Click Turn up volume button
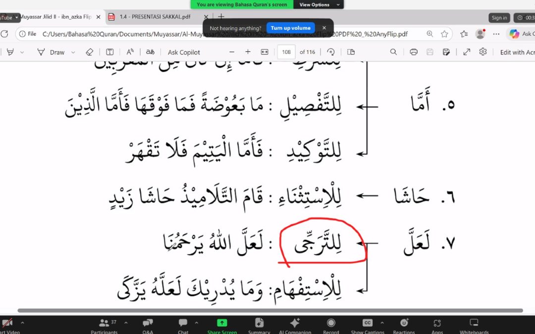535x334 pixels. point(290,28)
